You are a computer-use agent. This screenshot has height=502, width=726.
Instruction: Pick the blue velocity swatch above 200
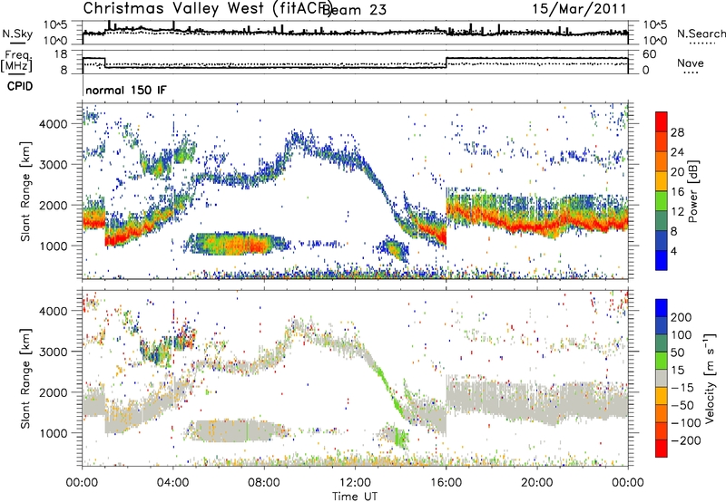pos(662,308)
